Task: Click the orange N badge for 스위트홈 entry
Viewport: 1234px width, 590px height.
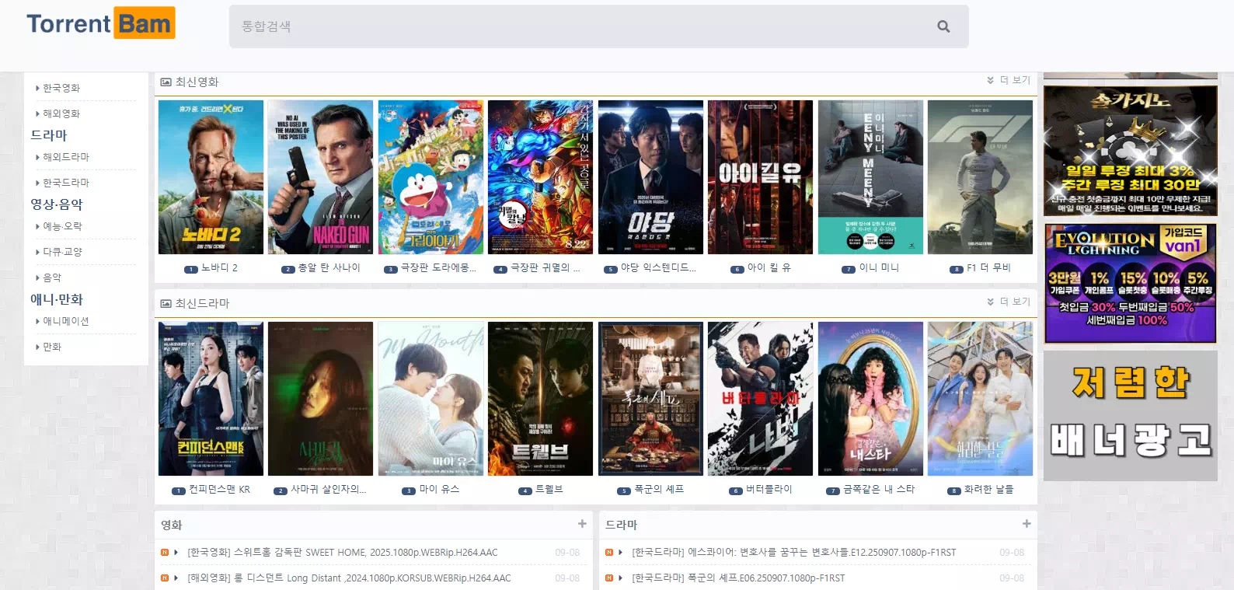Action: [164, 552]
